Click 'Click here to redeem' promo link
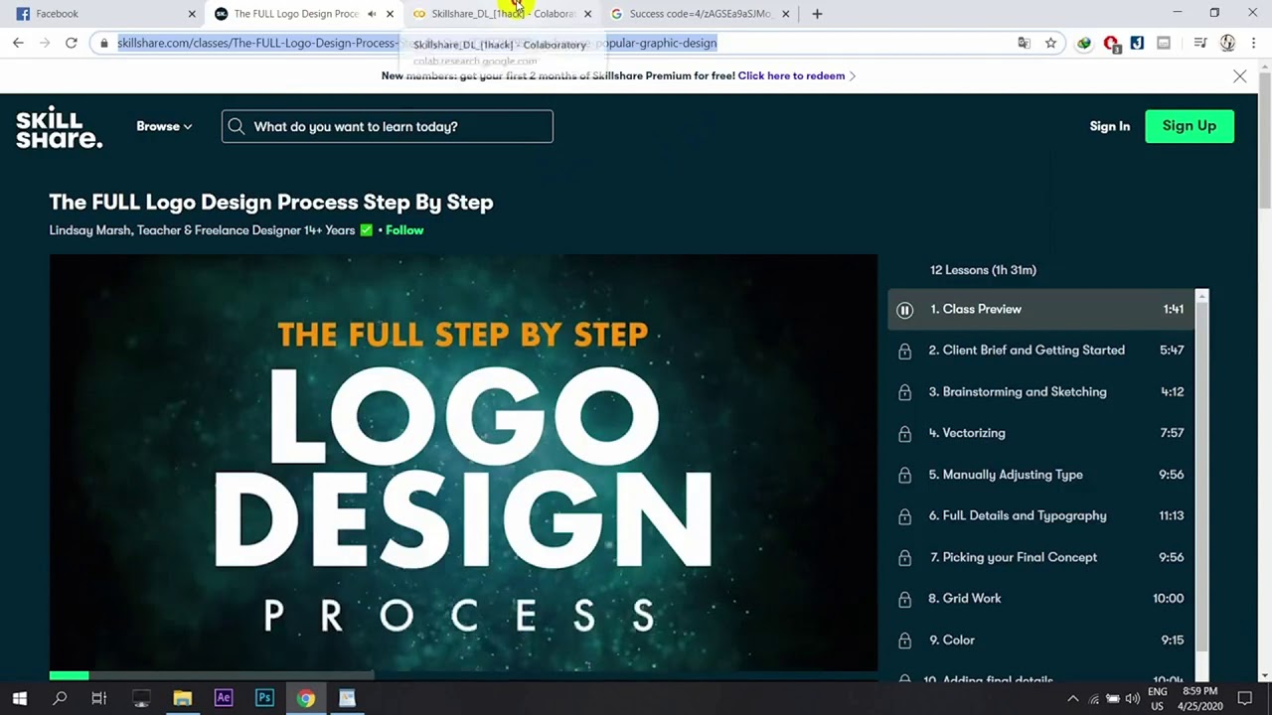The image size is (1272, 715). pyautogui.click(x=791, y=75)
